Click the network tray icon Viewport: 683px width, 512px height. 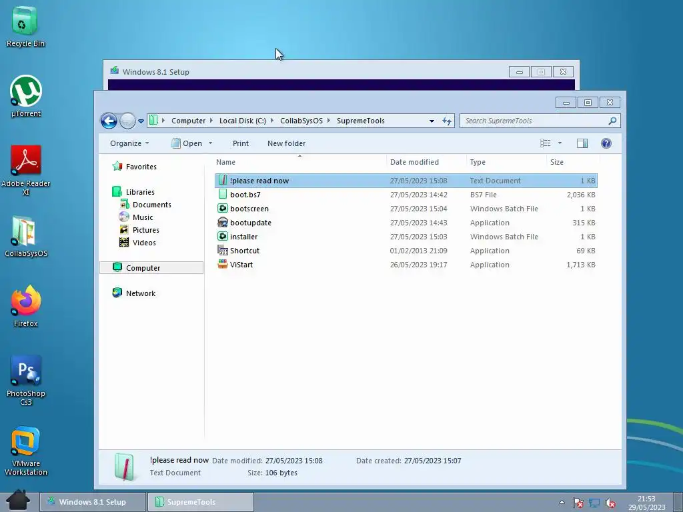click(594, 503)
